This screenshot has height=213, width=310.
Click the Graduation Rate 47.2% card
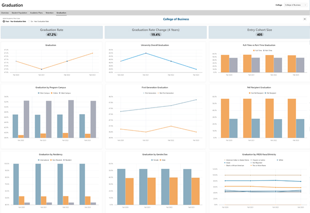tap(52, 32)
